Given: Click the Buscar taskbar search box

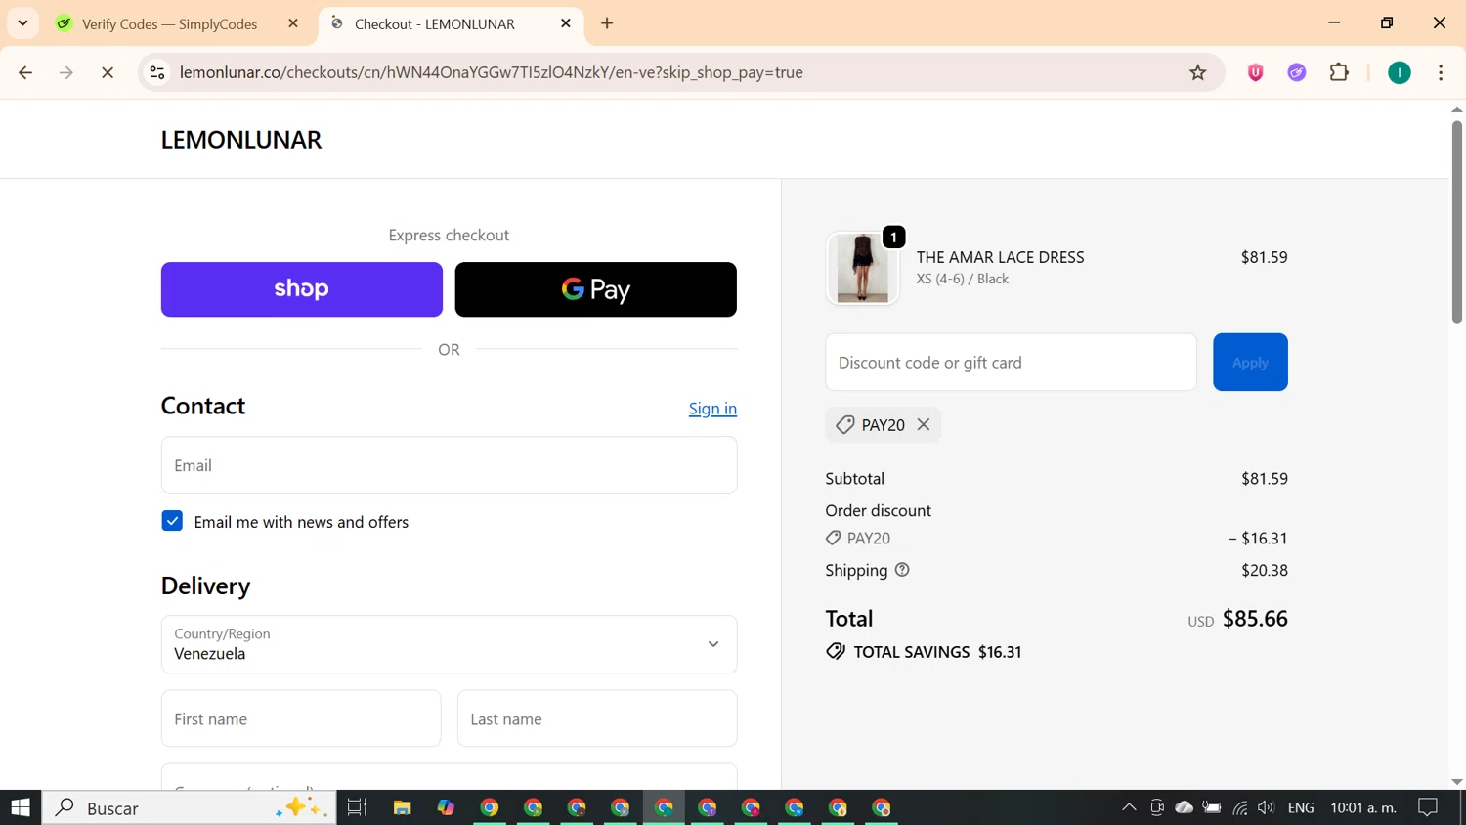Looking at the screenshot, I should pyautogui.click(x=189, y=807).
